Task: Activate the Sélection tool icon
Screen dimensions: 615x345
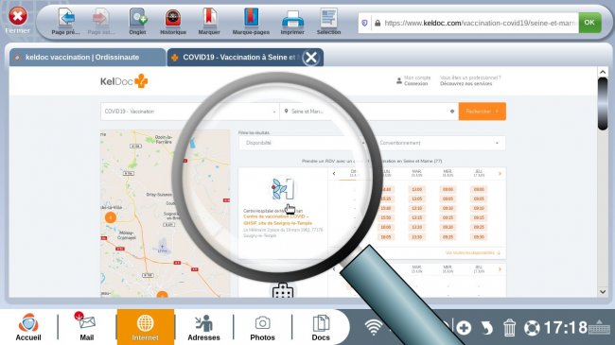Action: coord(328,22)
